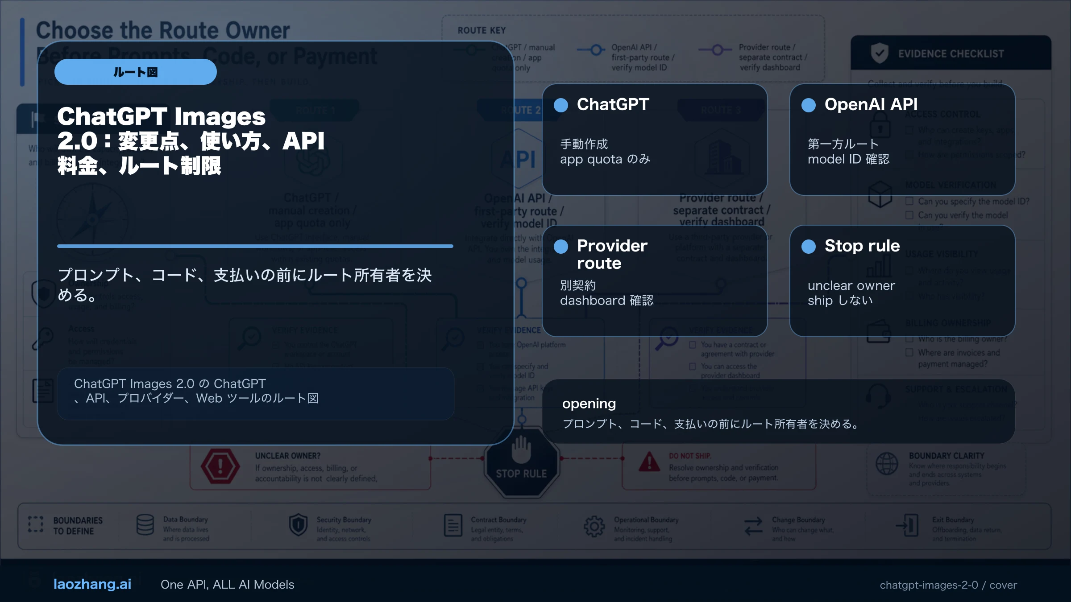Click the database icon for Data Boundary

point(145,525)
